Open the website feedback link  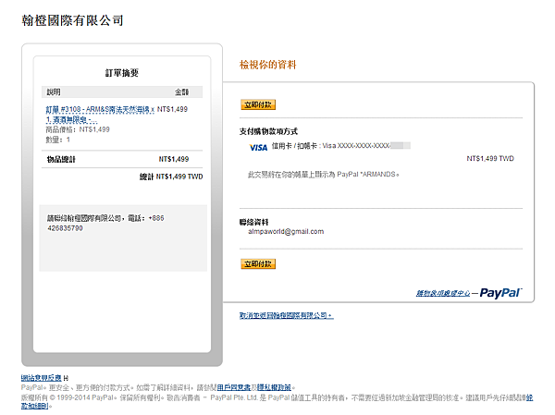[41, 377]
